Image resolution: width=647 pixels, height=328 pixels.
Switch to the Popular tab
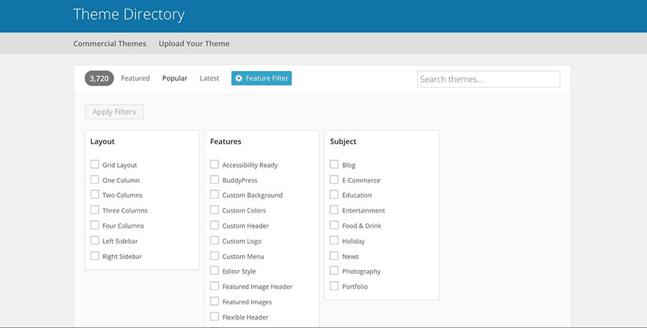(175, 78)
